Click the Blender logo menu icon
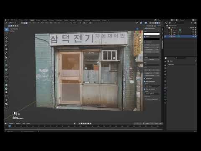Screen dimensions: 201x151 (5, 20)
